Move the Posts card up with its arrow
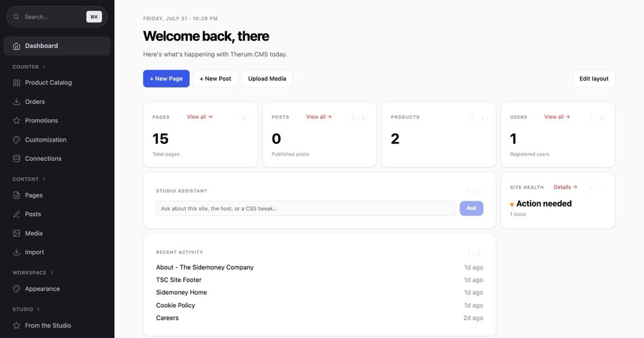The width and height of the screenshot is (644, 338). tap(353, 118)
